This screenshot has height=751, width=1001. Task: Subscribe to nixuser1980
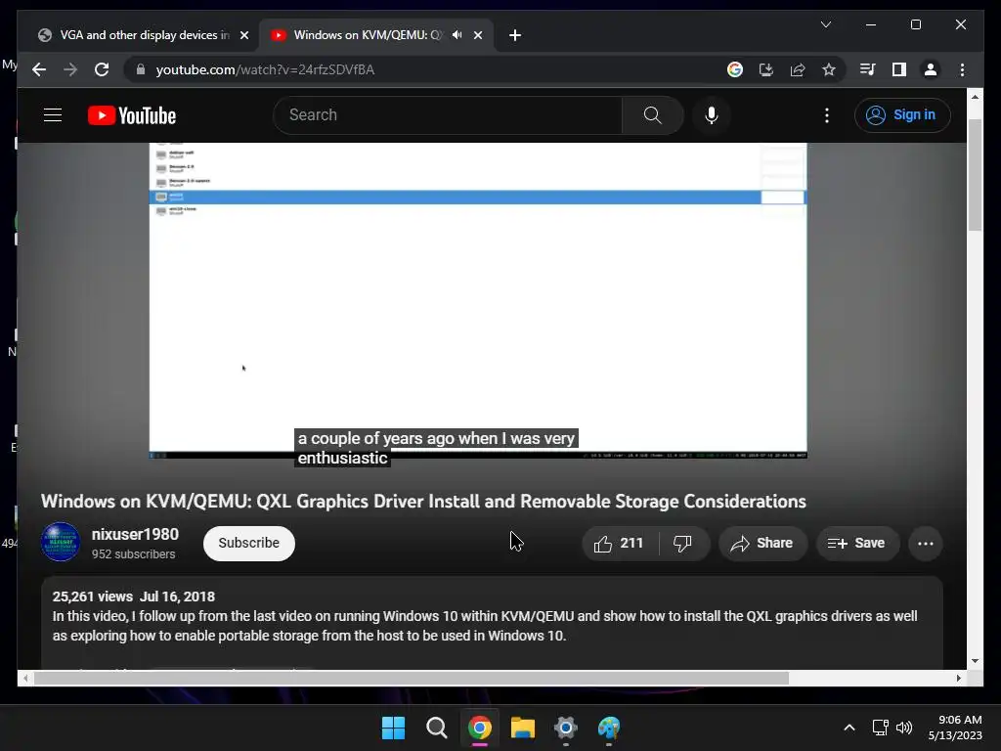249,543
